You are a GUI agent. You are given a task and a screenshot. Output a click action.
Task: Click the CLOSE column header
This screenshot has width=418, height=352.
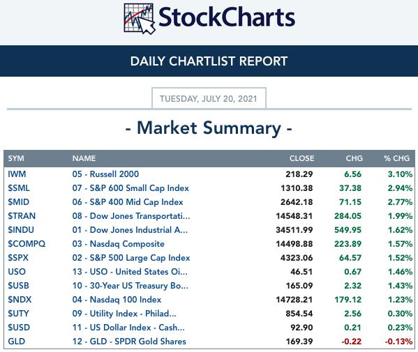pos(301,158)
